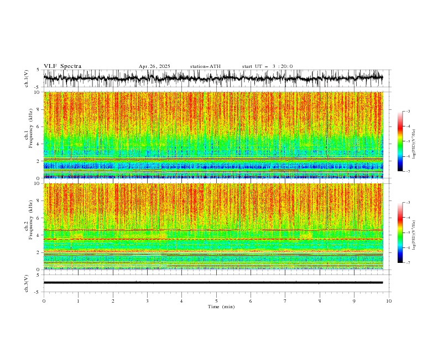Image resolution: width=438 pixels, height=338 pixels.
Task: Click the time axis tick label "4"
Action: [181, 301]
